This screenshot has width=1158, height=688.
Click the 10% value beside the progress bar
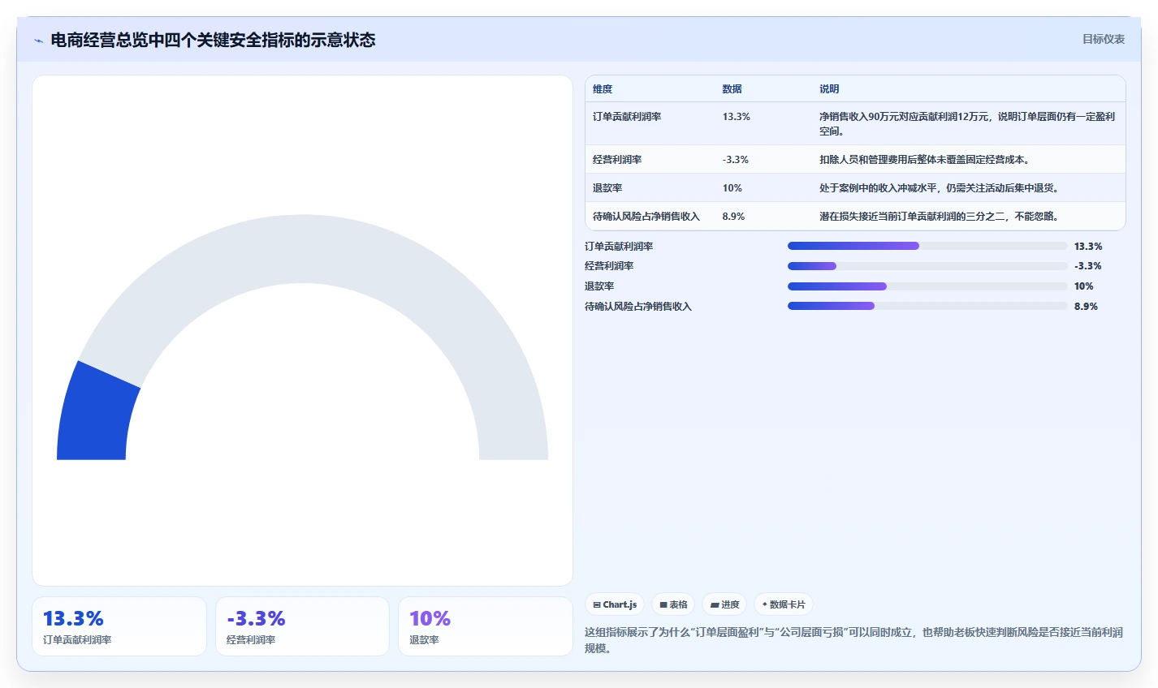[1084, 286]
